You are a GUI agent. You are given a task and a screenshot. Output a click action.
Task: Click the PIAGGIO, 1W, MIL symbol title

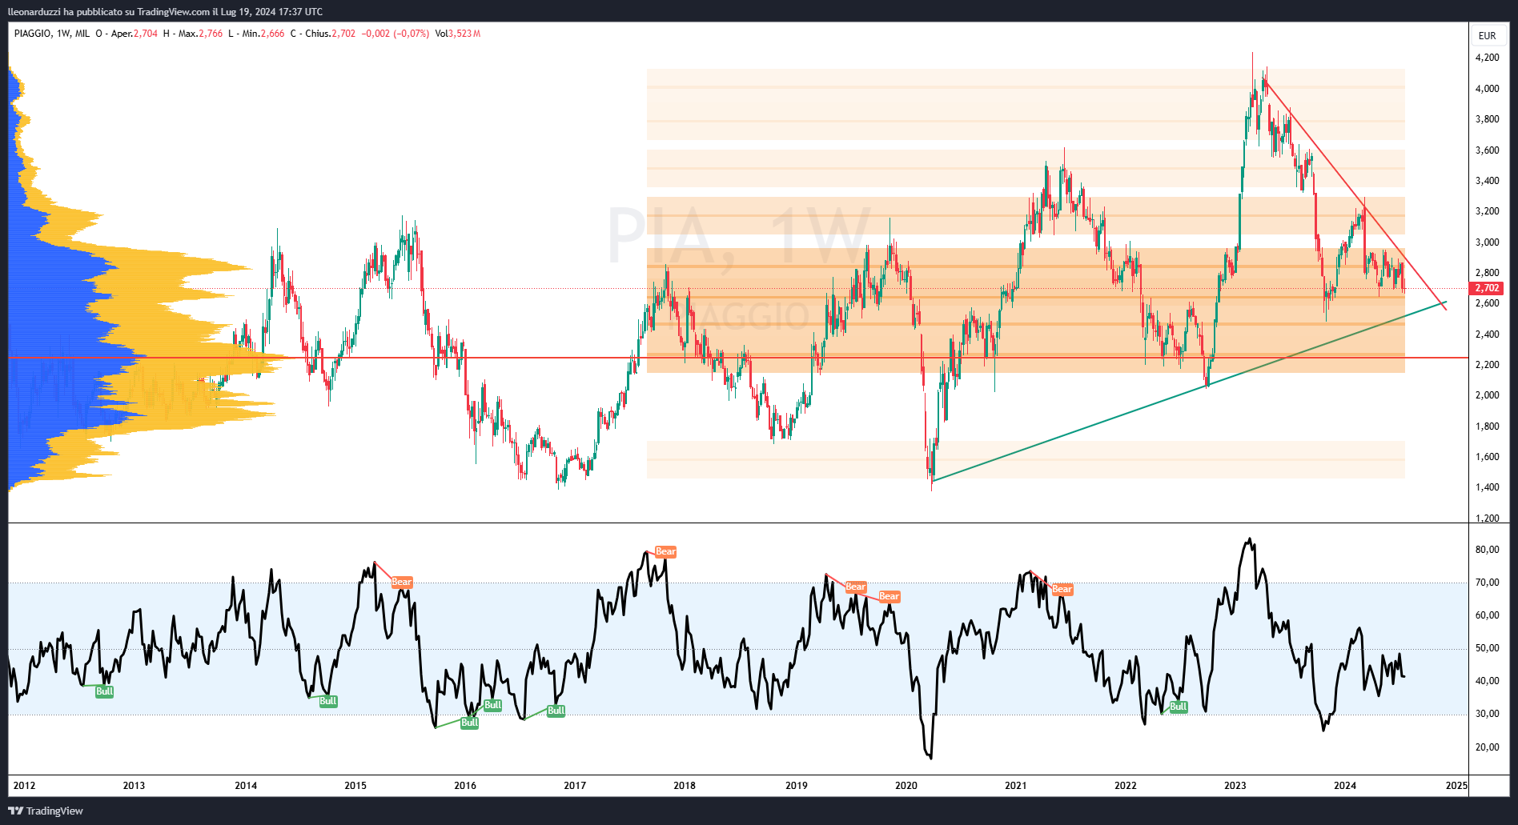(x=52, y=34)
